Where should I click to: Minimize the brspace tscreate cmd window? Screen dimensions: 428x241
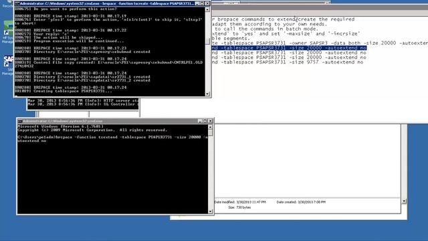pos(197,3)
